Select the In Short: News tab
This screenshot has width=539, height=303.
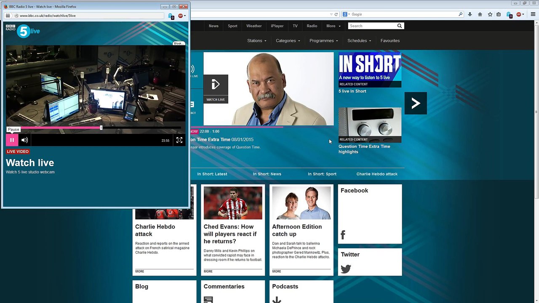coord(267,174)
